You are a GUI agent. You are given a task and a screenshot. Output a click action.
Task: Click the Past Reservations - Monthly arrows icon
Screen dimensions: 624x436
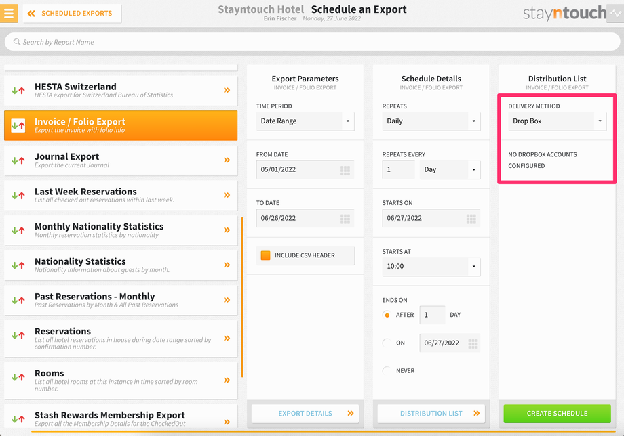(18, 300)
